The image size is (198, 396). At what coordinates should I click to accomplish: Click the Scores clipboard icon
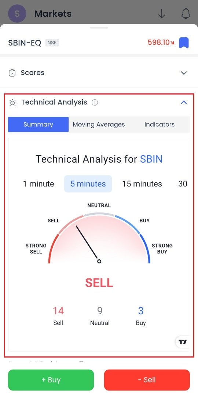pos(12,73)
